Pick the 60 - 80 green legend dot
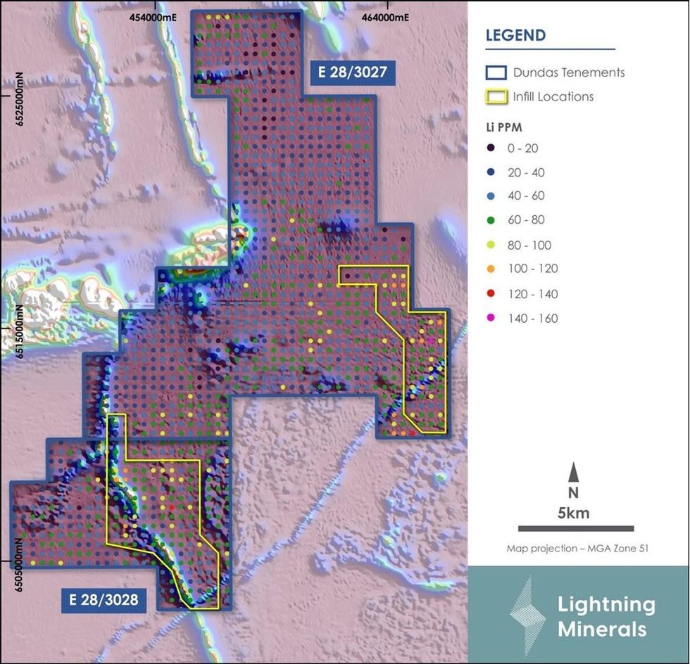The image size is (690, 664). [491, 220]
